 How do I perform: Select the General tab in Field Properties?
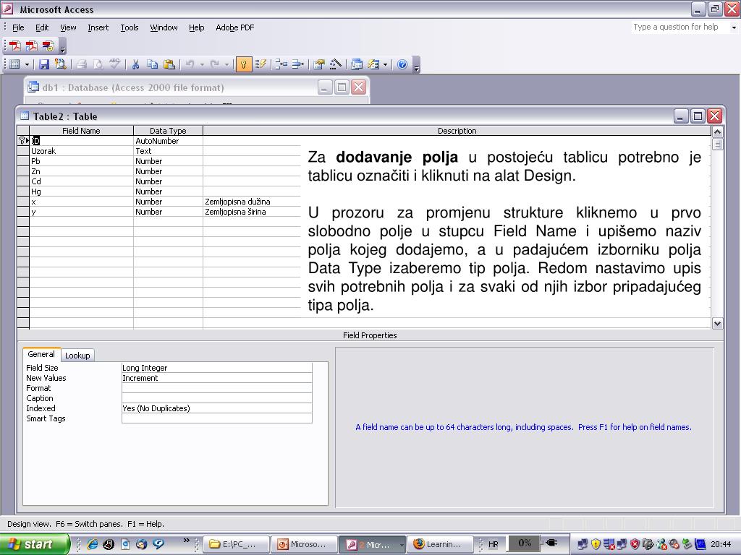tap(41, 354)
